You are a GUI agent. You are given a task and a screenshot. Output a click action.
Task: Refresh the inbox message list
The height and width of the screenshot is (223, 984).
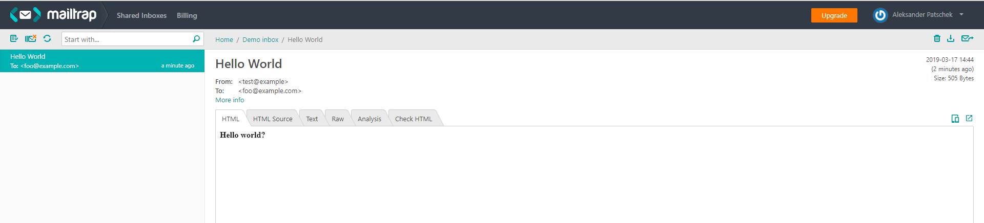point(47,38)
